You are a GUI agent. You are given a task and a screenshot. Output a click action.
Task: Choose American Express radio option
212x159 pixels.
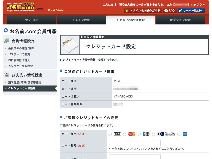pyautogui.click(x=179, y=134)
